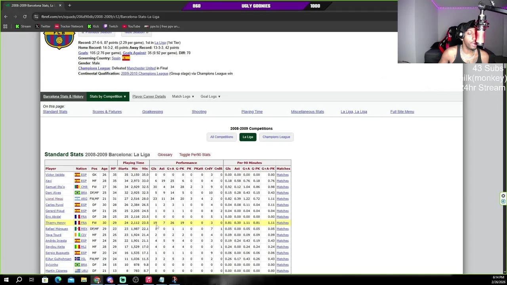
Task: Open Windows taskbar search
Action: (x=19, y=280)
